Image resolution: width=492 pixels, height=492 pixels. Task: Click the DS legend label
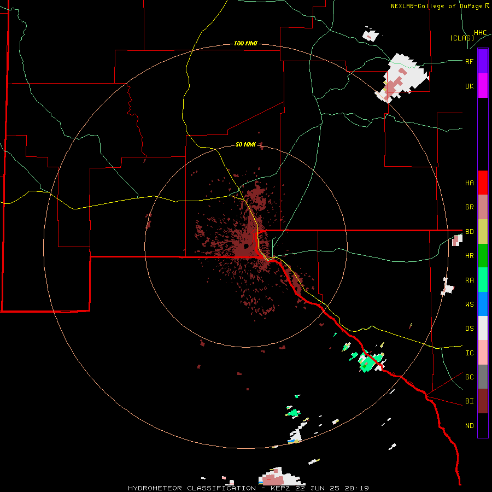point(469,329)
